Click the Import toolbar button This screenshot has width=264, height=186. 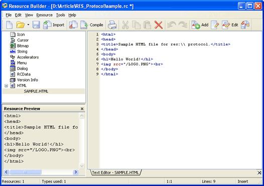pyautogui.click(x=54, y=25)
